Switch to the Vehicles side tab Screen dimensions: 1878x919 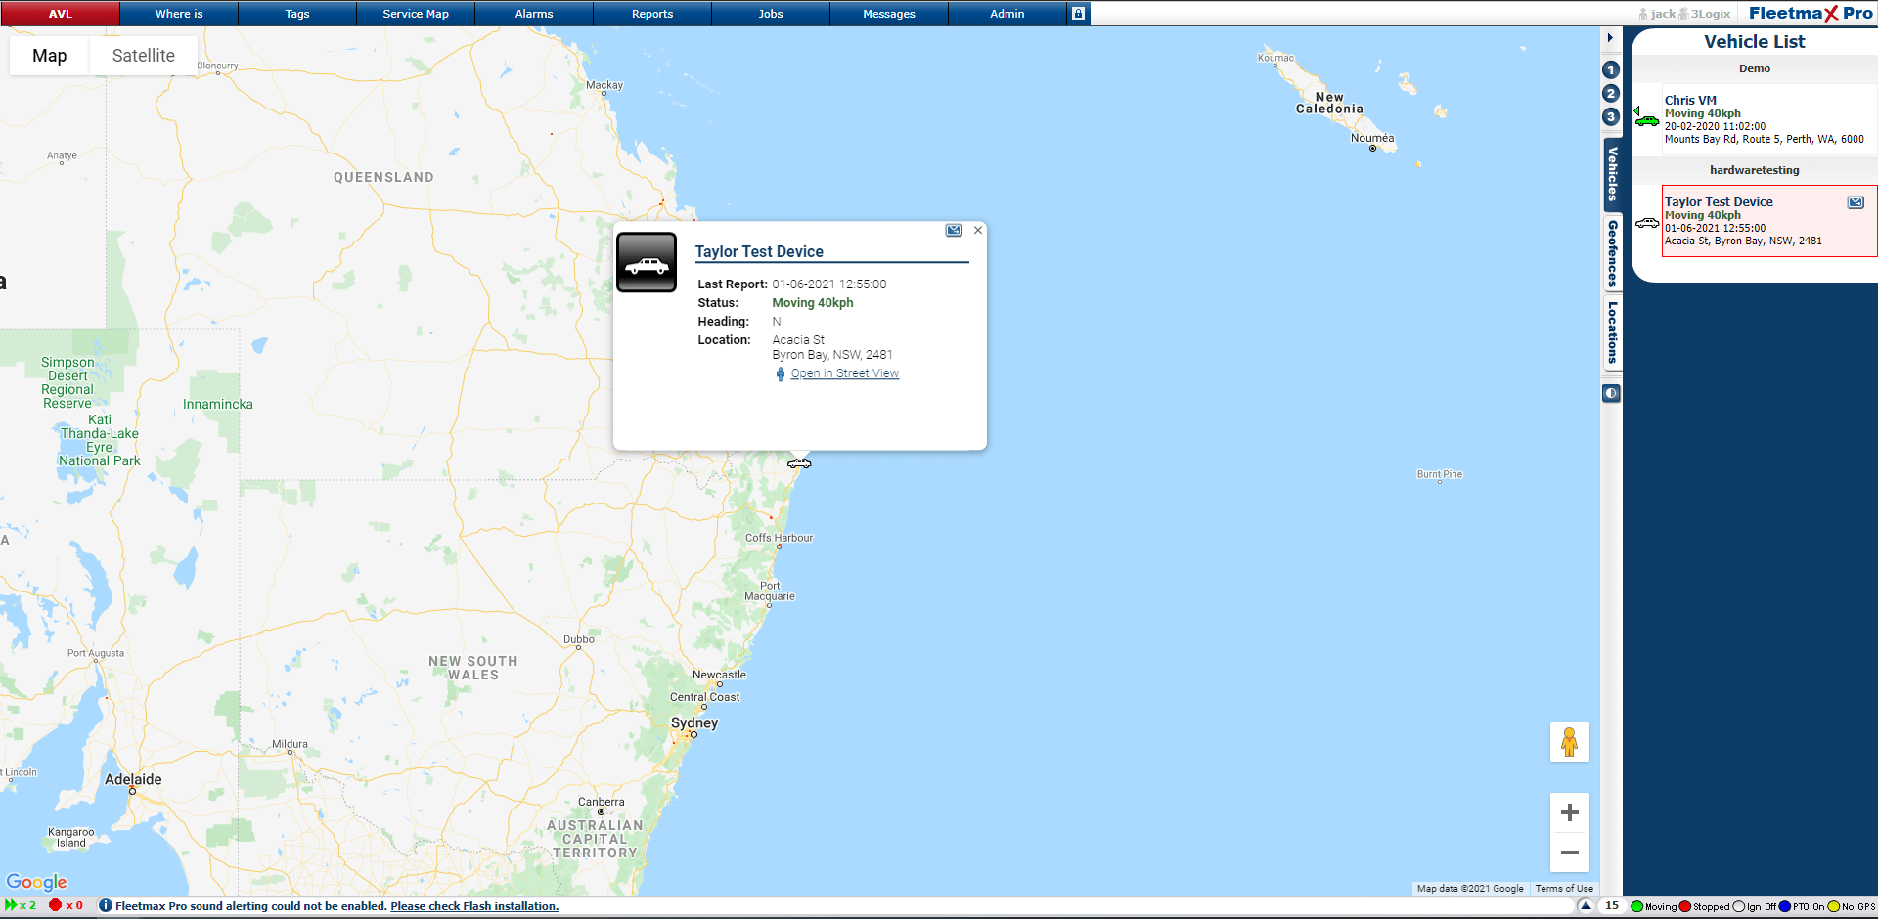tap(1613, 174)
